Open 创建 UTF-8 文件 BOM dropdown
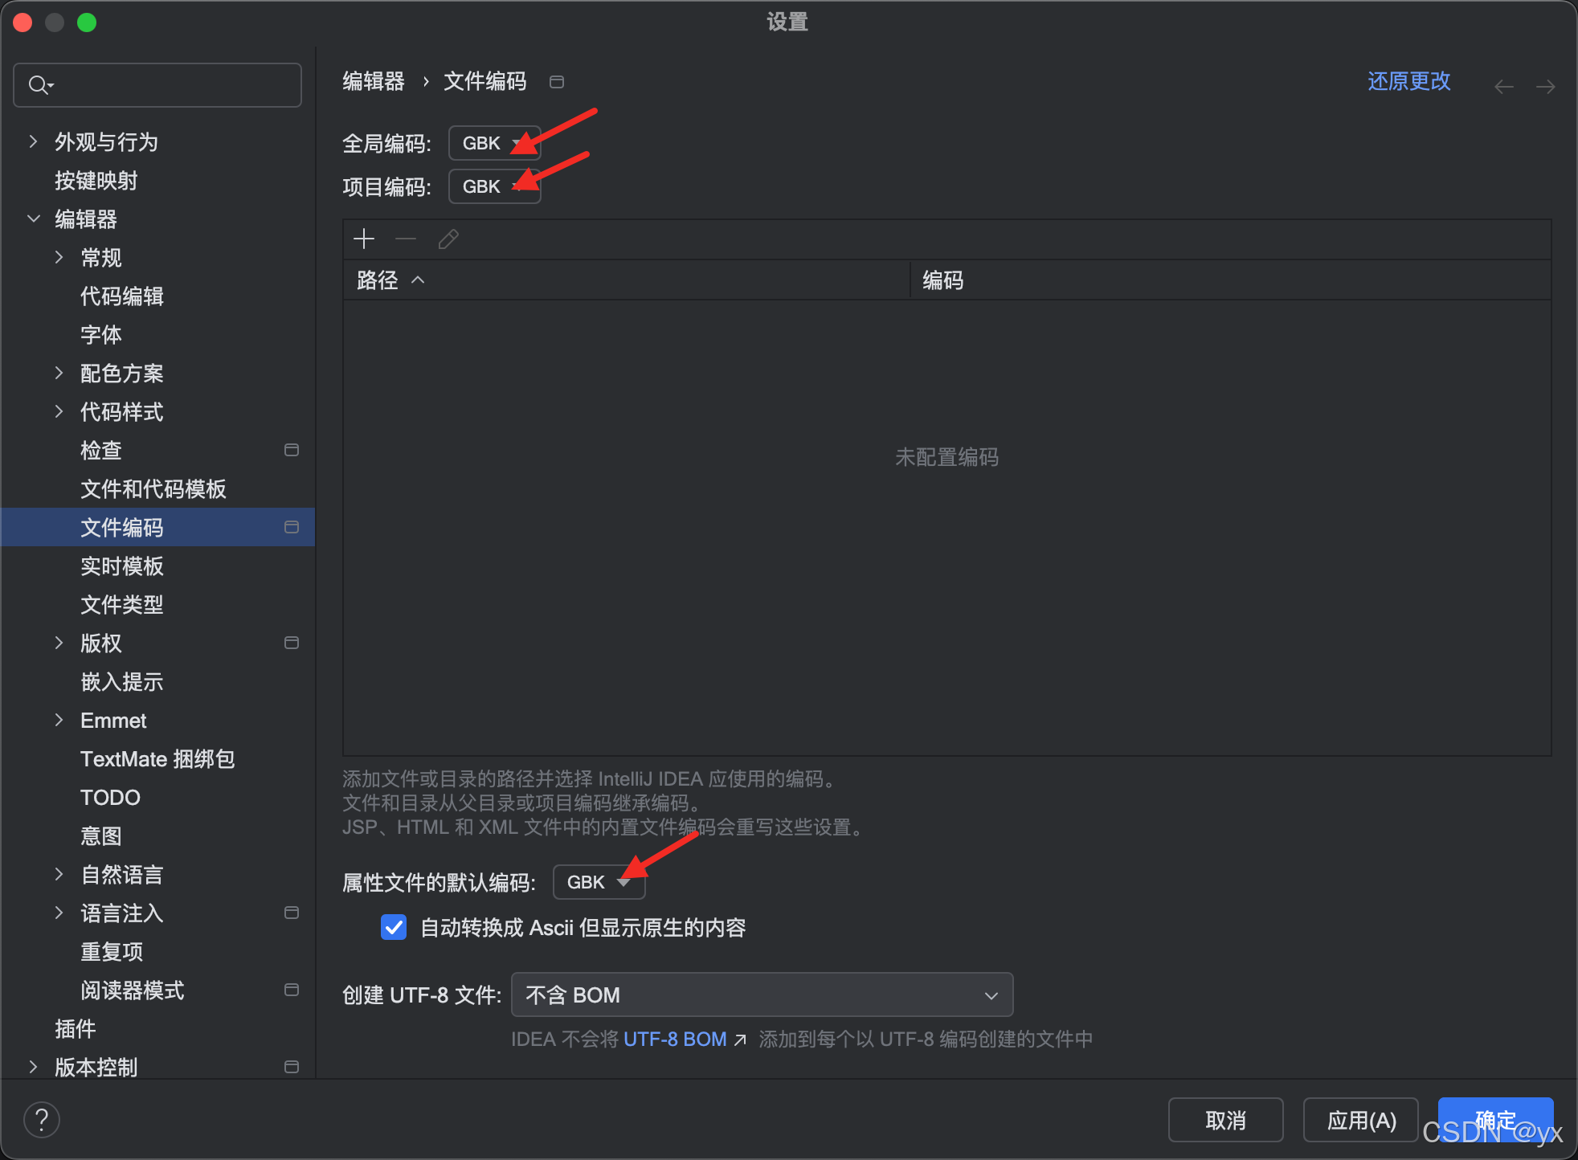 point(762,995)
